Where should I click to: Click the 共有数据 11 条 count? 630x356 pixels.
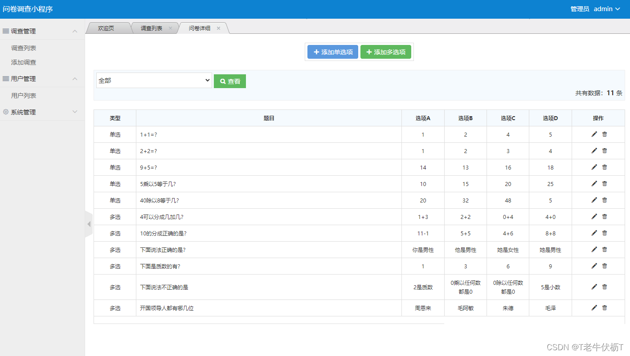coord(599,93)
